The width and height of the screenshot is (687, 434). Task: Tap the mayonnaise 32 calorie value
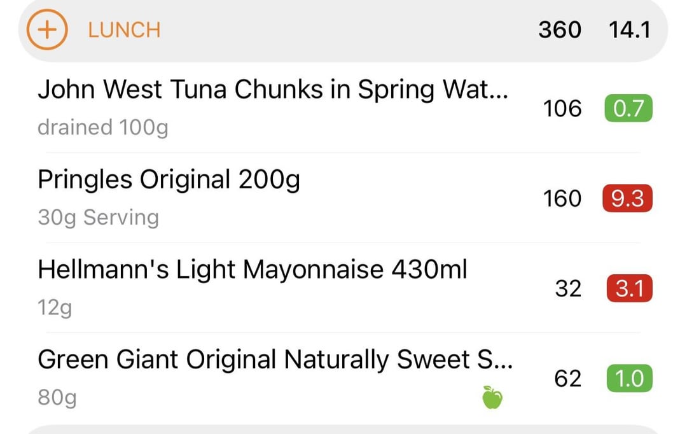567,289
